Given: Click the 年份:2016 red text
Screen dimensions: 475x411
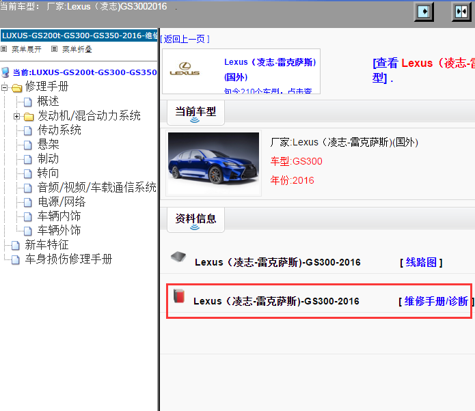Looking at the screenshot, I should click(293, 181).
